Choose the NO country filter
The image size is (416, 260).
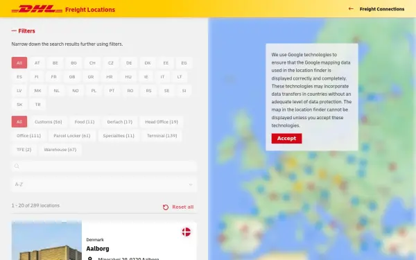tap(76, 91)
